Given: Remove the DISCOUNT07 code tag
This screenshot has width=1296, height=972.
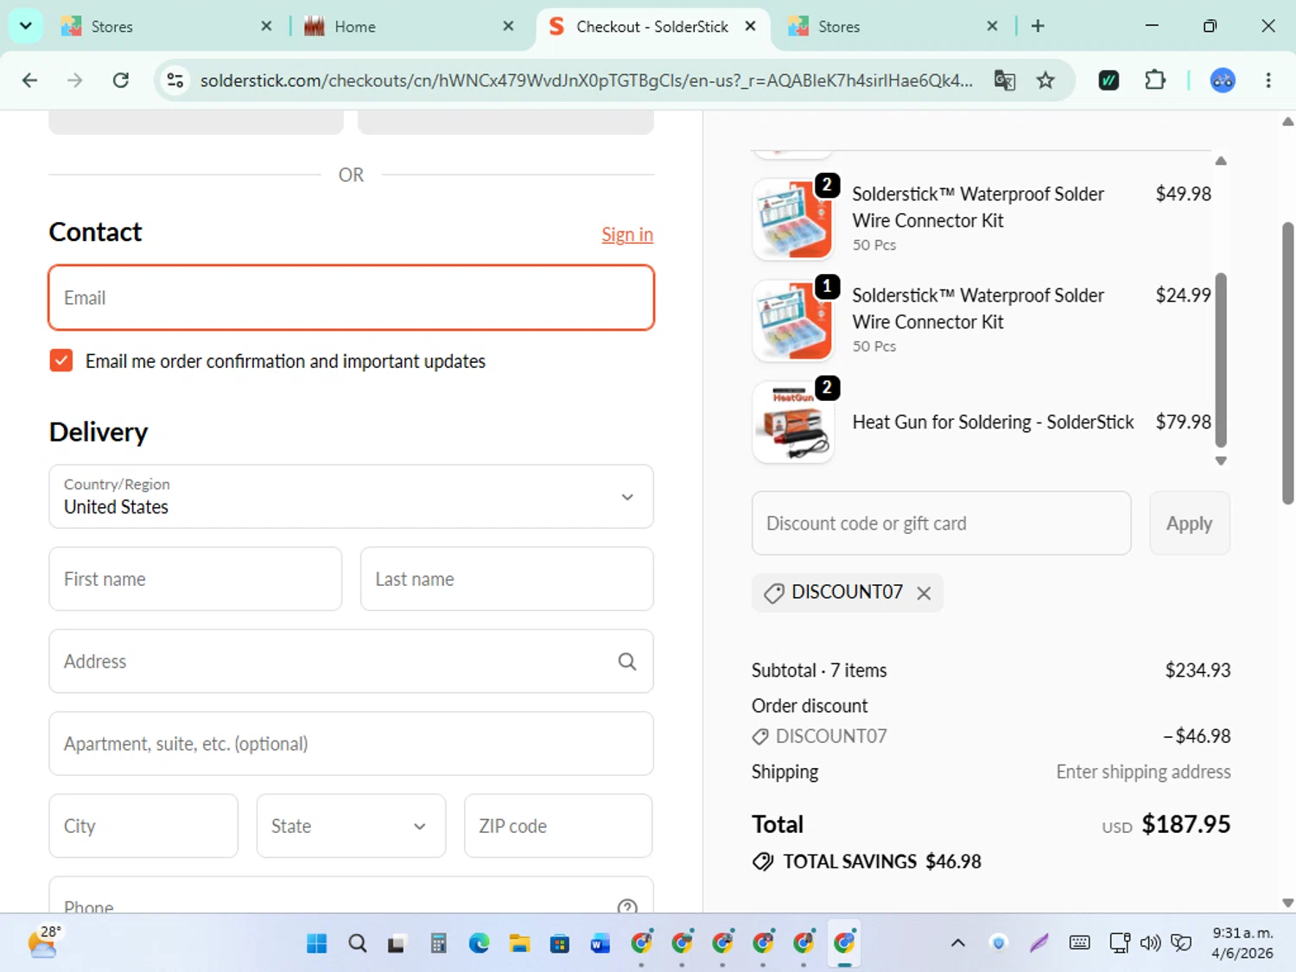Looking at the screenshot, I should (924, 593).
